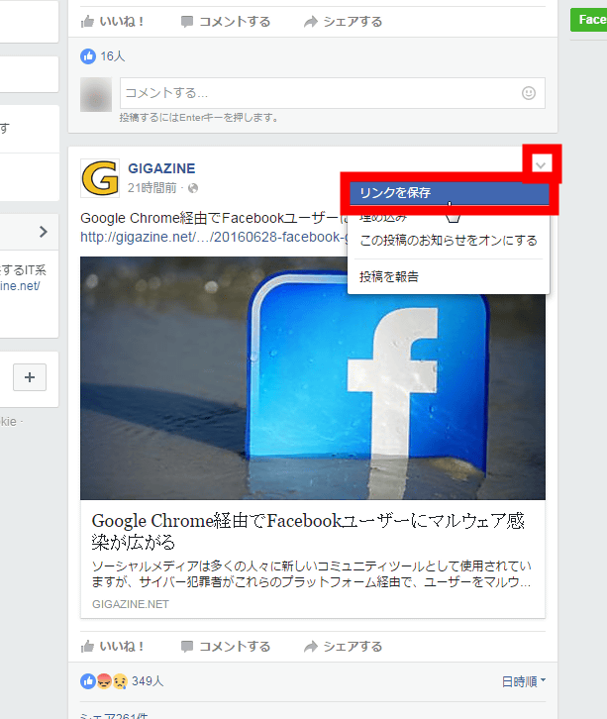The image size is (607, 719).
Task: Click the blurred user avatar beside the comment box
Action: pos(96,94)
